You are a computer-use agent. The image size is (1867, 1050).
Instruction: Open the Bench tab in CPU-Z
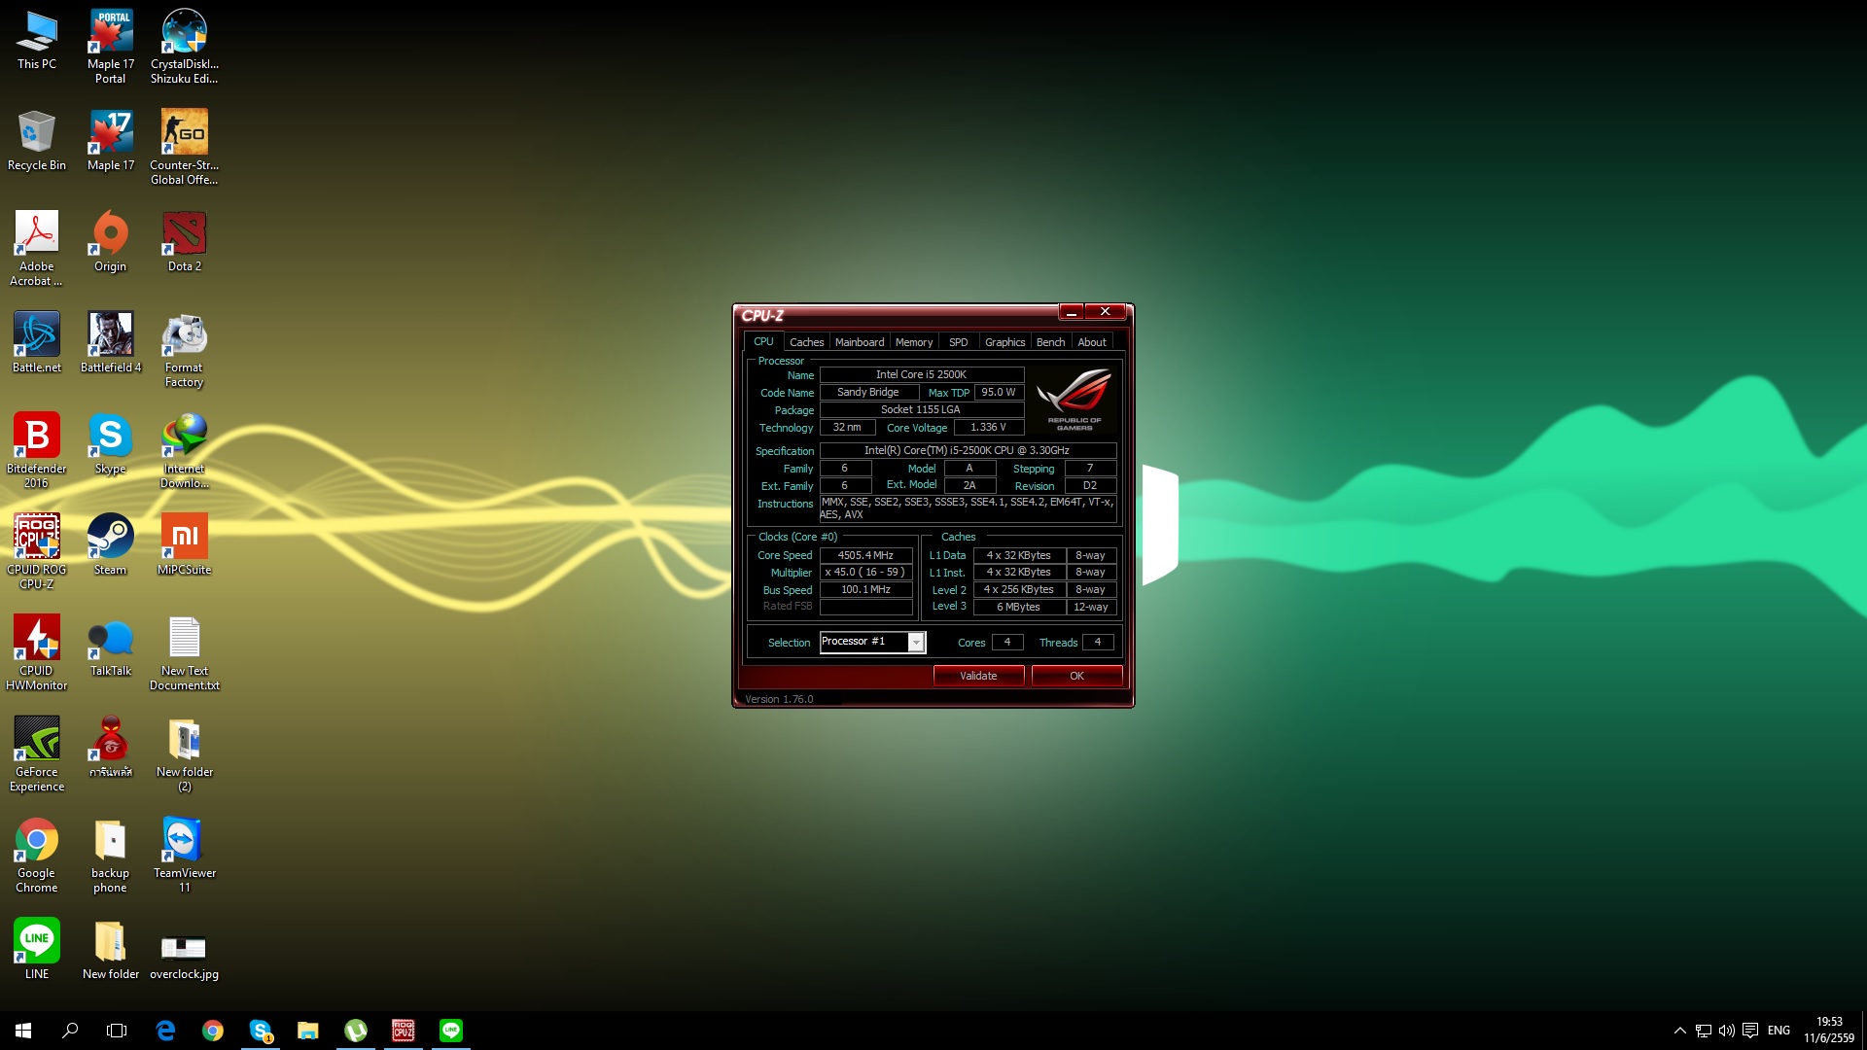[x=1050, y=342]
